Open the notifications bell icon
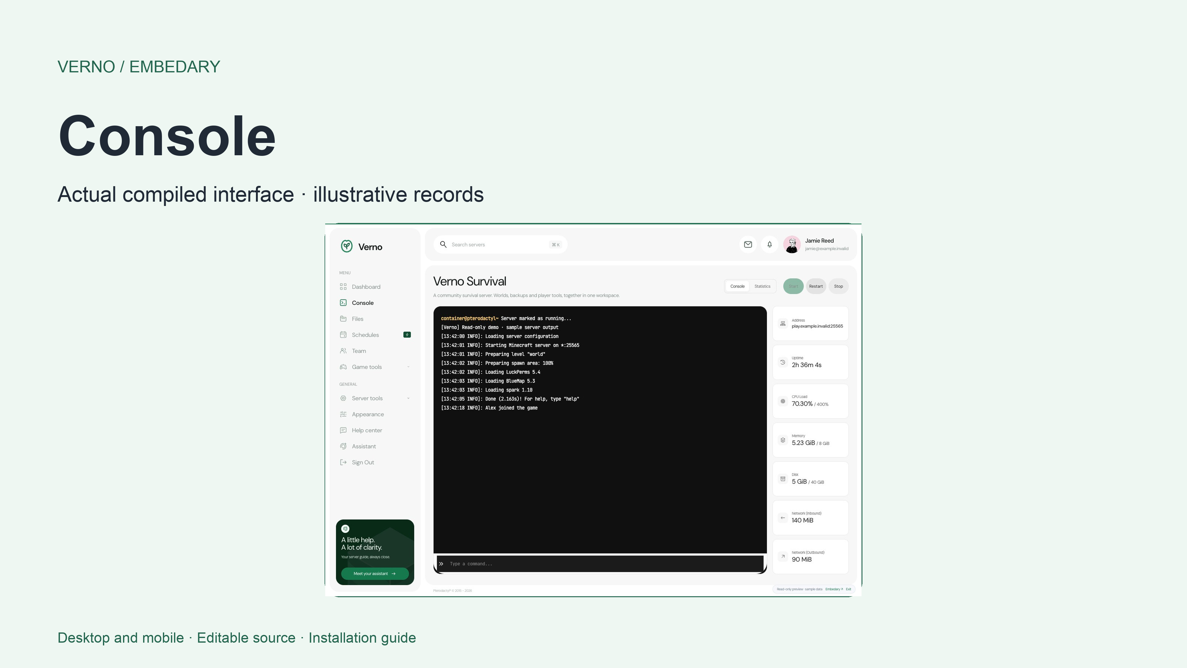Image resolution: width=1187 pixels, height=668 pixels. tap(769, 244)
